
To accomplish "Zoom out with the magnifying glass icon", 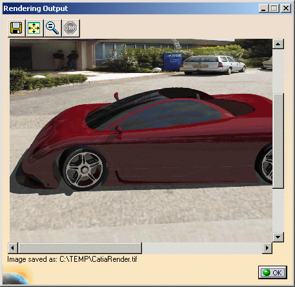I will click(52, 28).
